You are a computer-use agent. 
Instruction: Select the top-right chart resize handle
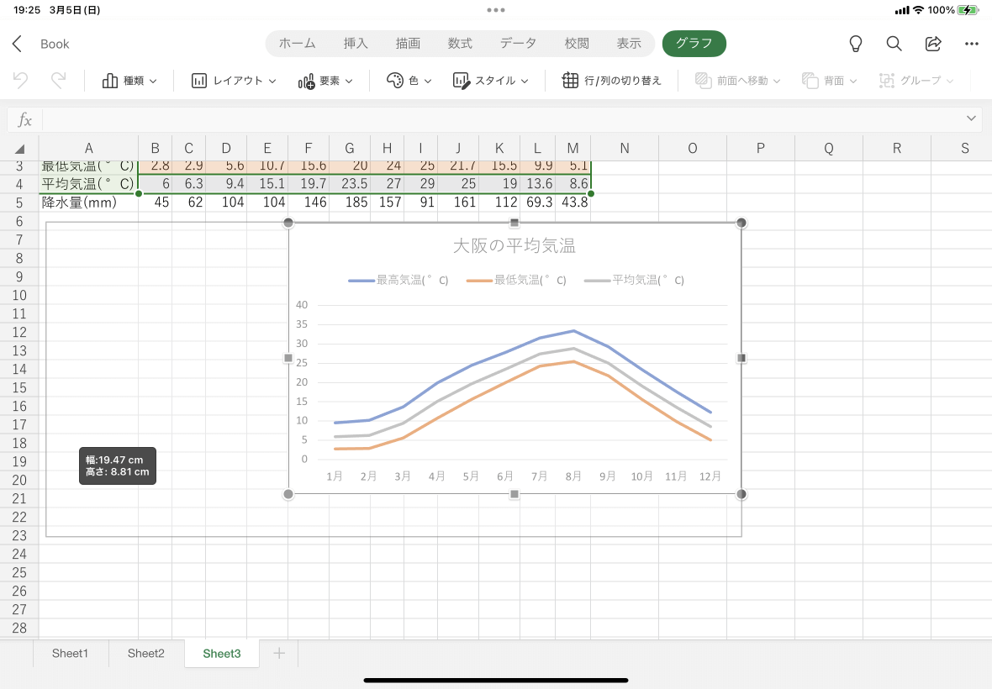(x=741, y=223)
